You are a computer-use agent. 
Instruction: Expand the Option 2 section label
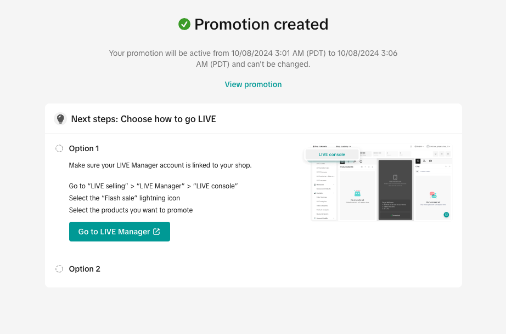point(85,269)
